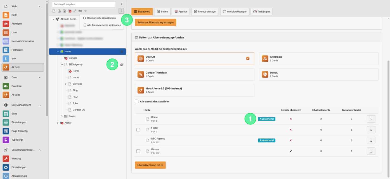Image resolution: width=390 pixels, height=179 pixels.
Task: Expand the Footer tree node
Action: (62, 116)
